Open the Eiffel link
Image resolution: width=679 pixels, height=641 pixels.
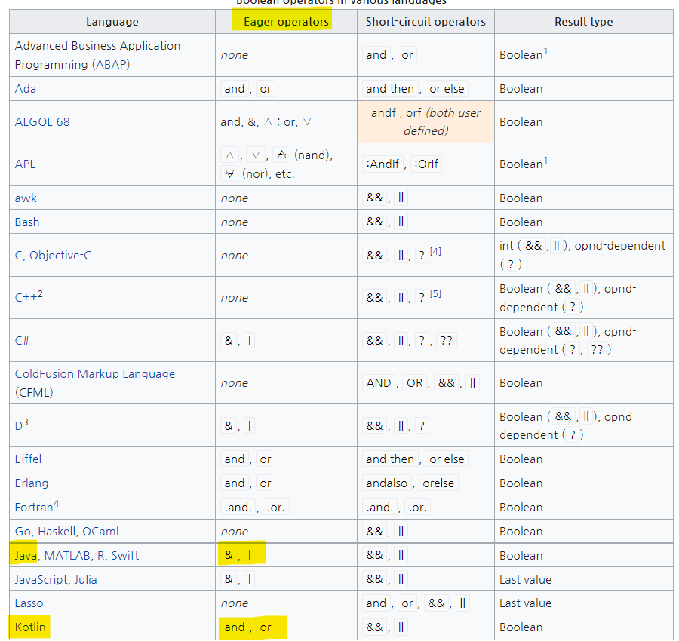[28, 459]
